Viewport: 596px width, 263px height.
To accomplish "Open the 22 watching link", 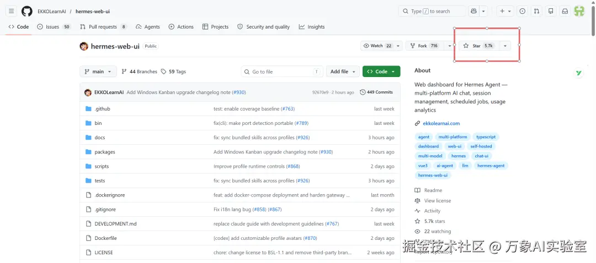I will pyautogui.click(x=433, y=231).
